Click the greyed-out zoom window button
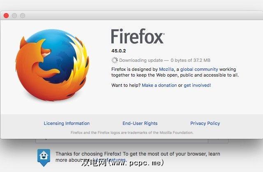Screen dimensions: 263x172 (x=23, y=16)
